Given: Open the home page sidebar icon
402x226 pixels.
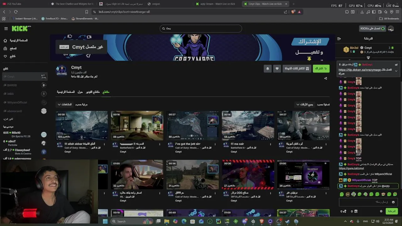Looking at the screenshot, I should pyautogui.click(x=5, y=40).
